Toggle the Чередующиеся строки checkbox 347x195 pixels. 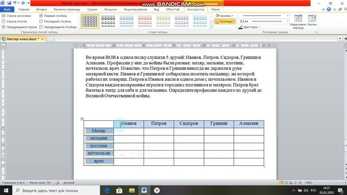click(x=3, y=27)
